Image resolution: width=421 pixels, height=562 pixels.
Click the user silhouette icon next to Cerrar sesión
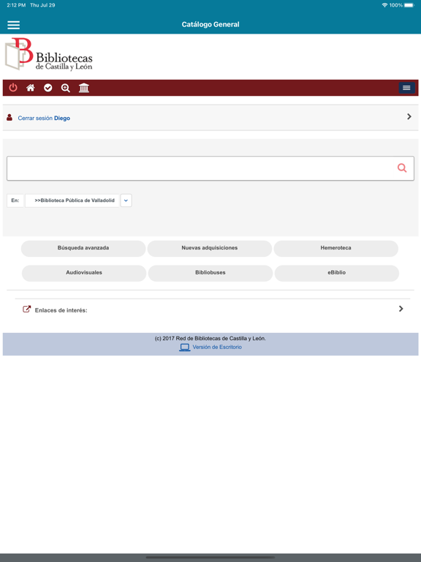click(10, 118)
